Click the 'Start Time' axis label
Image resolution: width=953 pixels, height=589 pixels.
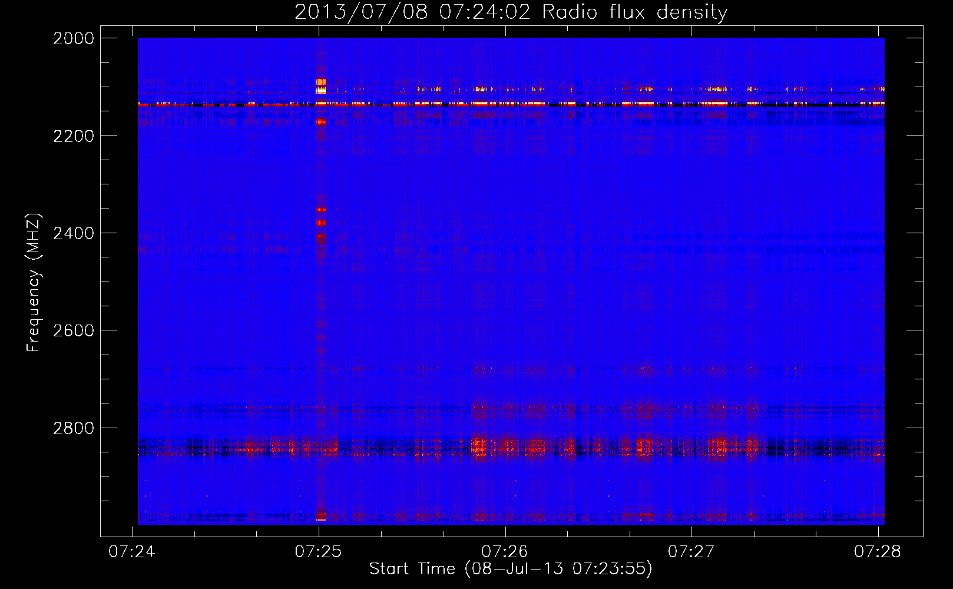(x=412, y=568)
